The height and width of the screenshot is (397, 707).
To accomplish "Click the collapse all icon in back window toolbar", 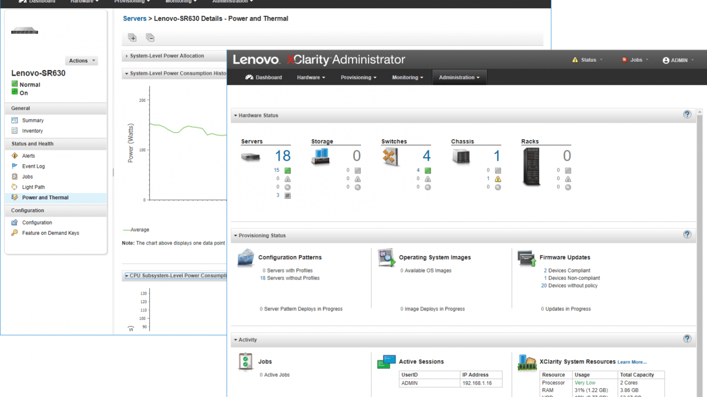I will 150,38.
